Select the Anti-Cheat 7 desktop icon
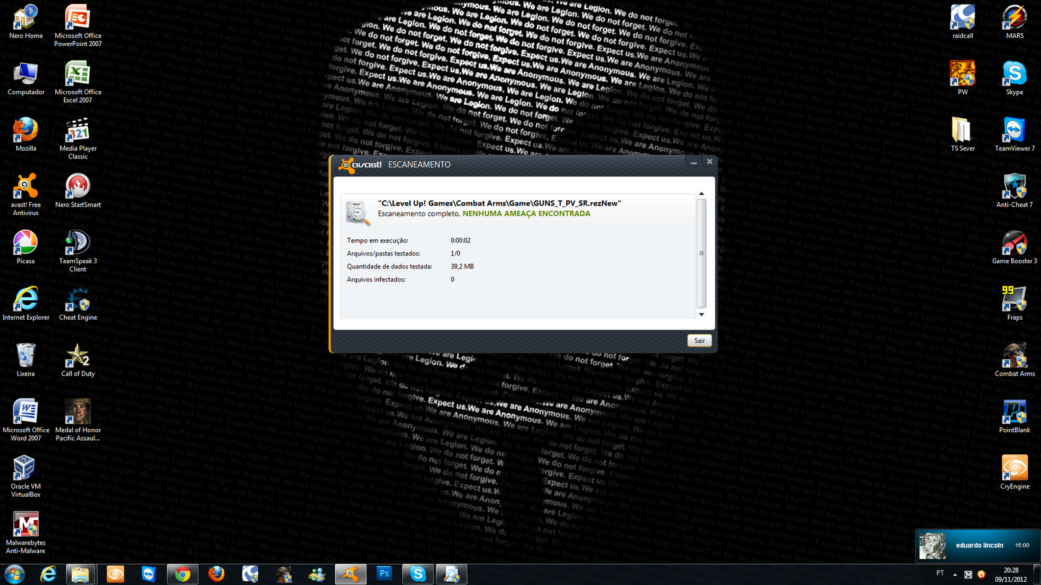Viewport: 1041px width, 585px height. [x=1015, y=190]
